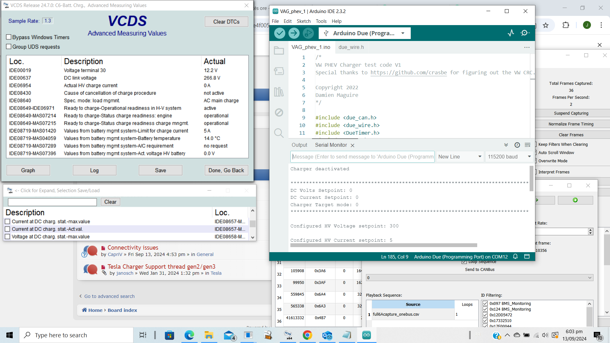The image size is (610, 343).
Task: Click the Arduino Upload arrow button
Action: pyautogui.click(x=294, y=33)
